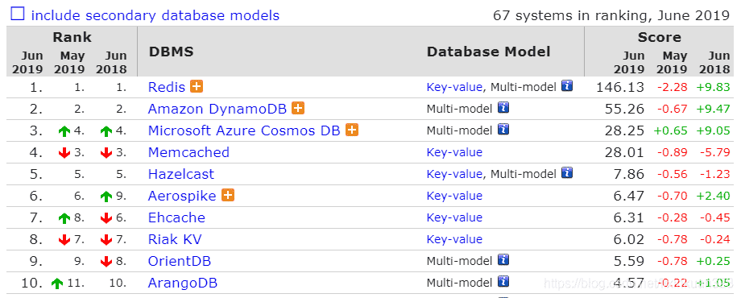Screen dimensions: 741x298
Task: Click the info icon in Hazelcast row
Action: 567,173
